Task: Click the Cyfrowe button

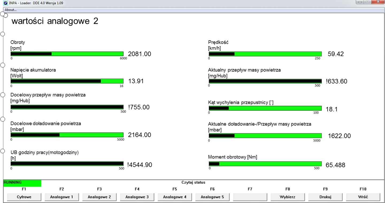Action: point(24,197)
